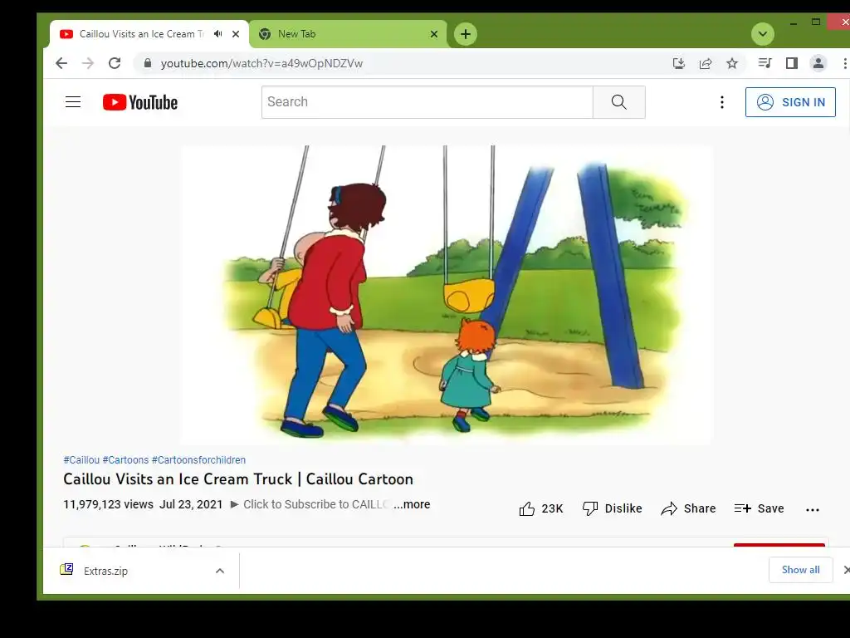
Task: Click the magnifier search button
Action: (x=619, y=102)
